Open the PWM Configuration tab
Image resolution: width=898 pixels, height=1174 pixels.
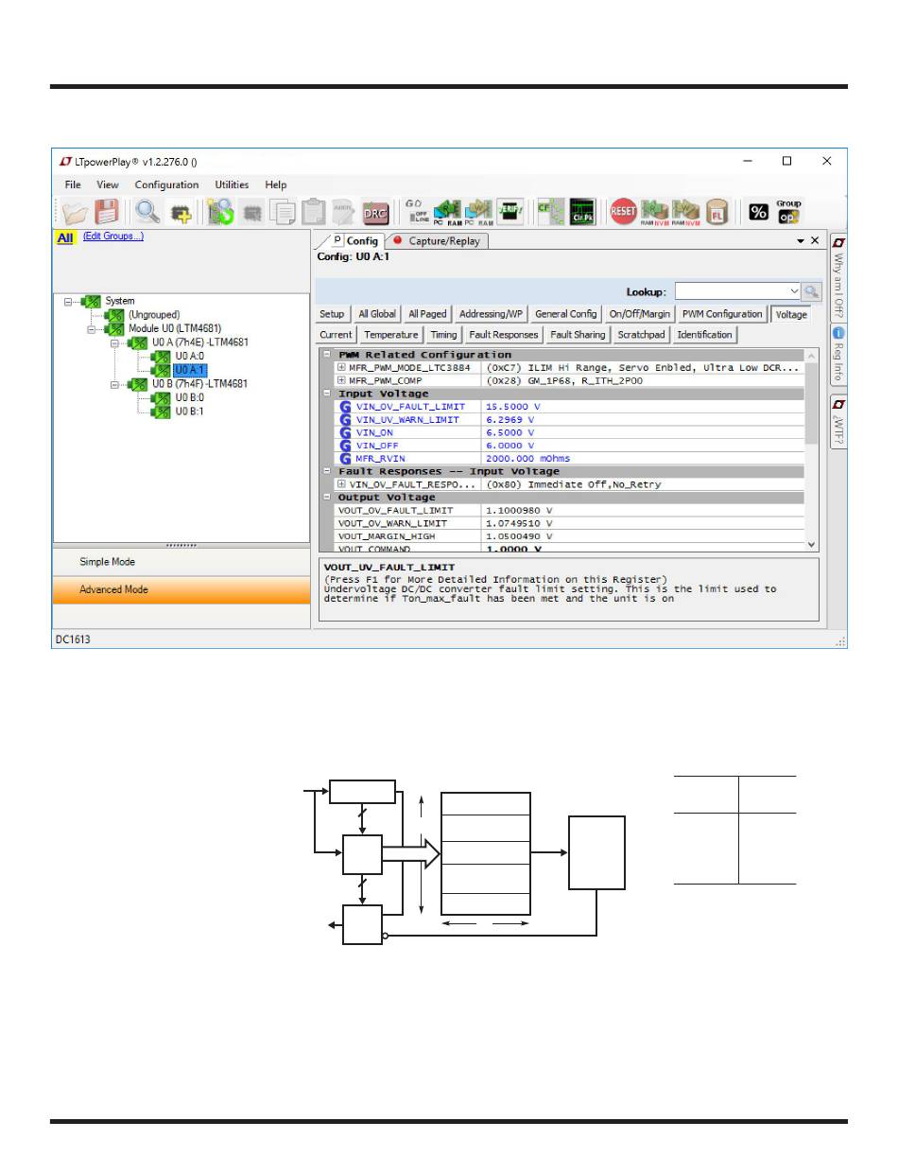[722, 314]
